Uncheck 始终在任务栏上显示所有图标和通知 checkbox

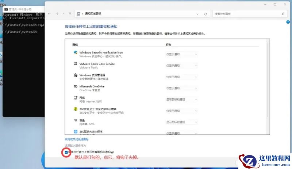coord(66,152)
